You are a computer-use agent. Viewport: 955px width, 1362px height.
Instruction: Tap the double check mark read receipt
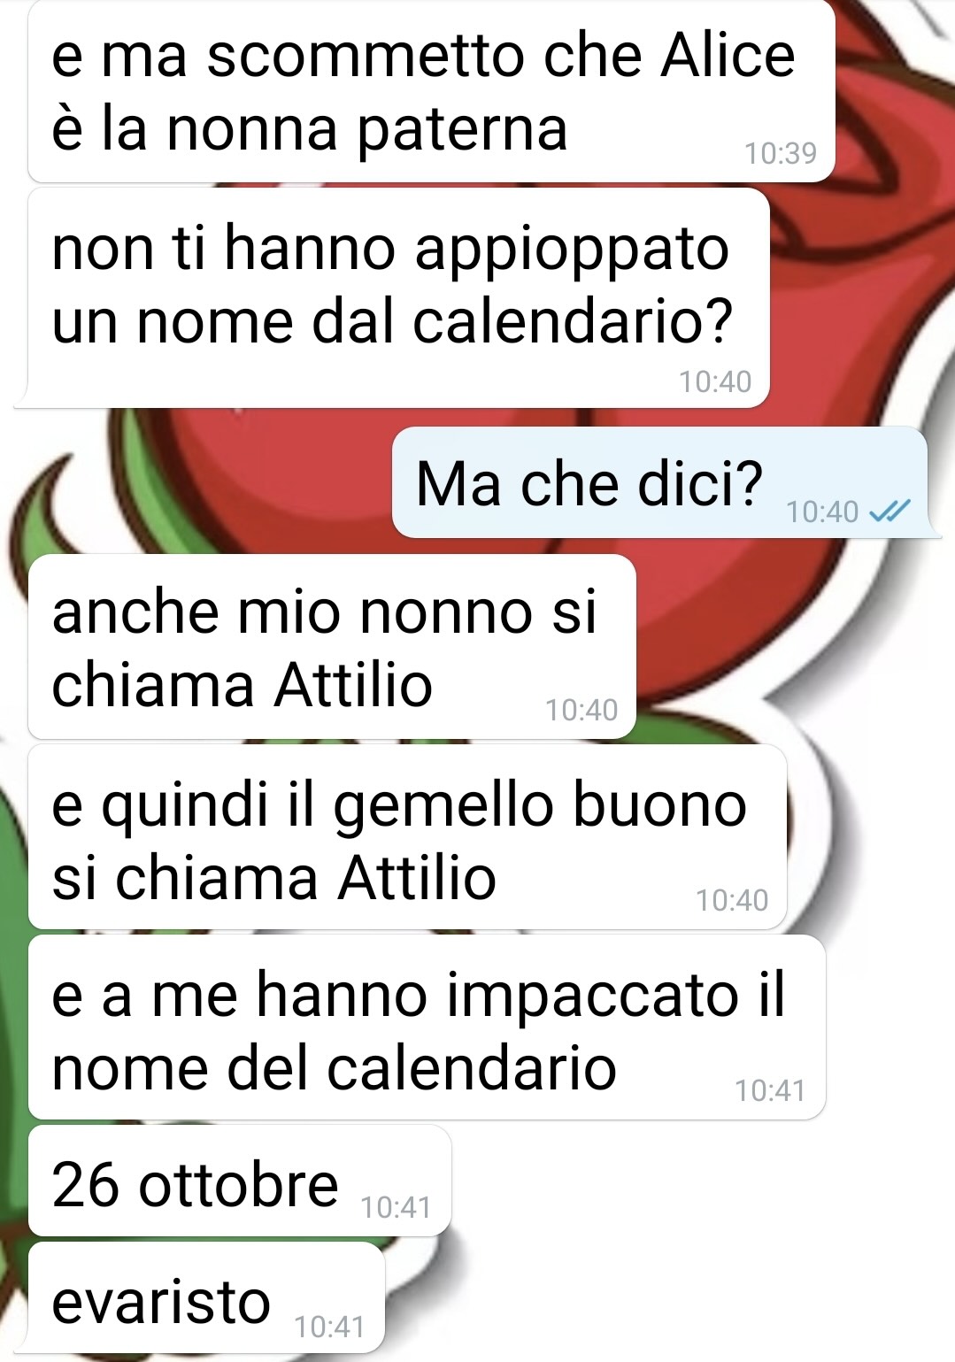tap(890, 512)
